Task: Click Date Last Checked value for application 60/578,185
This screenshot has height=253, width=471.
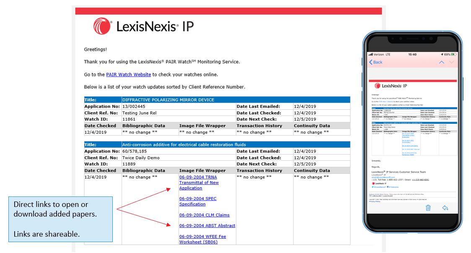Action: point(305,157)
